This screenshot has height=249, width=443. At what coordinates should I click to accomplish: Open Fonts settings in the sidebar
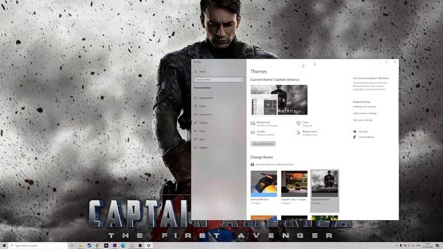click(200, 131)
